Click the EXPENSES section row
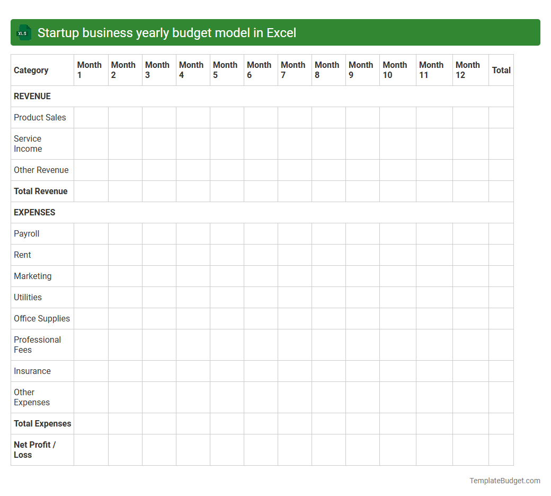Viewport: 551px width, 496px height. 34,212
